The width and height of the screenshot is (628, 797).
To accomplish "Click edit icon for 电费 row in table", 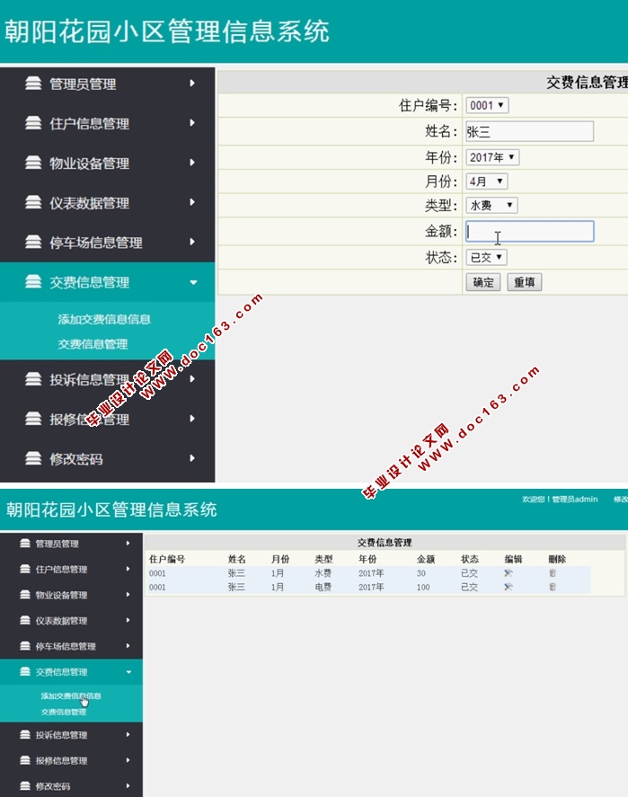I will click(x=509, y=587).
